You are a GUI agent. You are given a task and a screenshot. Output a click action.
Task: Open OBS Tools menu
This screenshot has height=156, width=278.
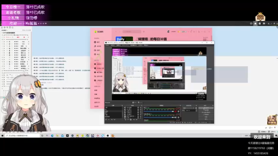(x=140, y=45)
